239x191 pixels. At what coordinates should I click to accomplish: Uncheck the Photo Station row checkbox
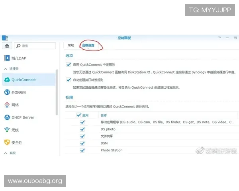tap(82, 150)
